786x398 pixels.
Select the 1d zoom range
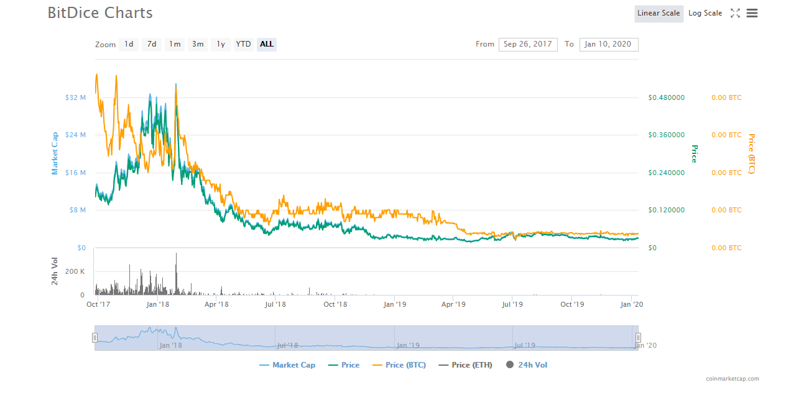click(129, 44)
